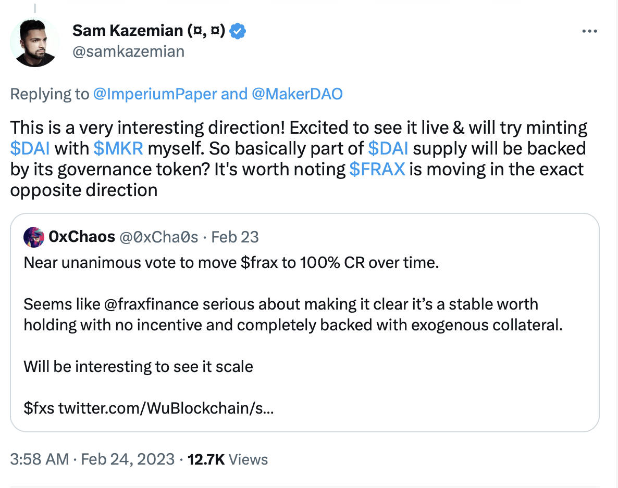Click the @0xCha0s handle in quote
Screen dimensions: 618x488
pos(159,237)
